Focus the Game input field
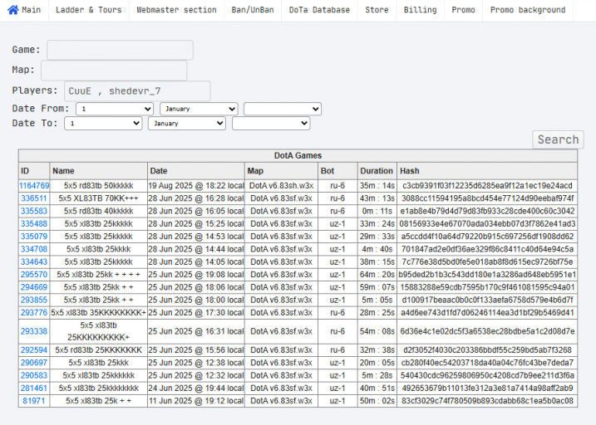This screenshot has height=425, width=596. click(x=120, y=50)
